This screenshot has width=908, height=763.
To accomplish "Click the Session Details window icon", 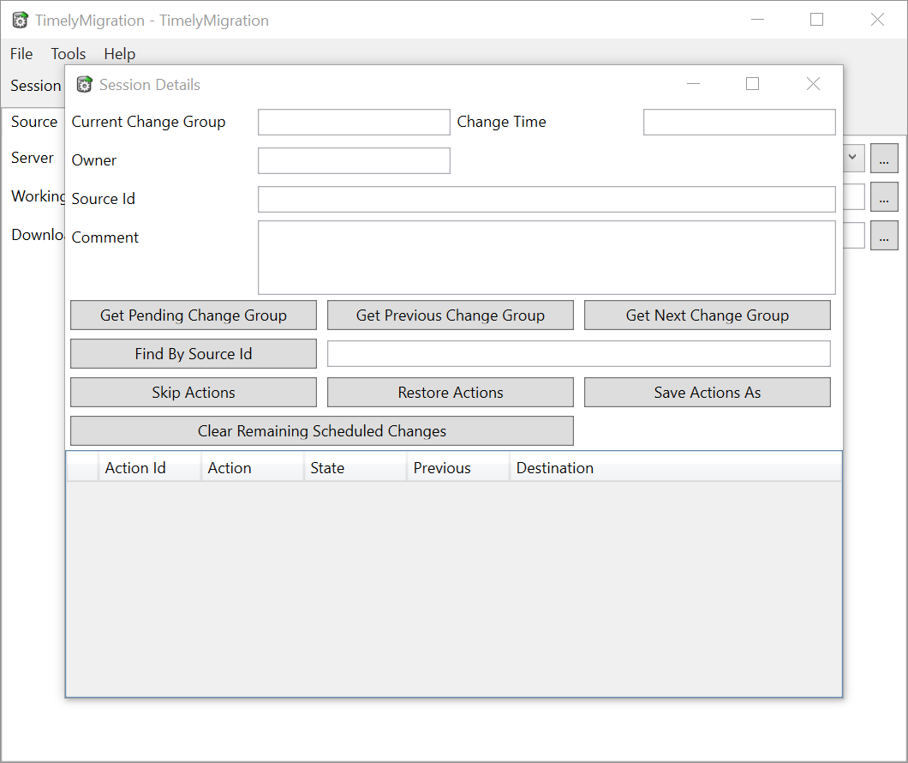I will tap(85, 85).
